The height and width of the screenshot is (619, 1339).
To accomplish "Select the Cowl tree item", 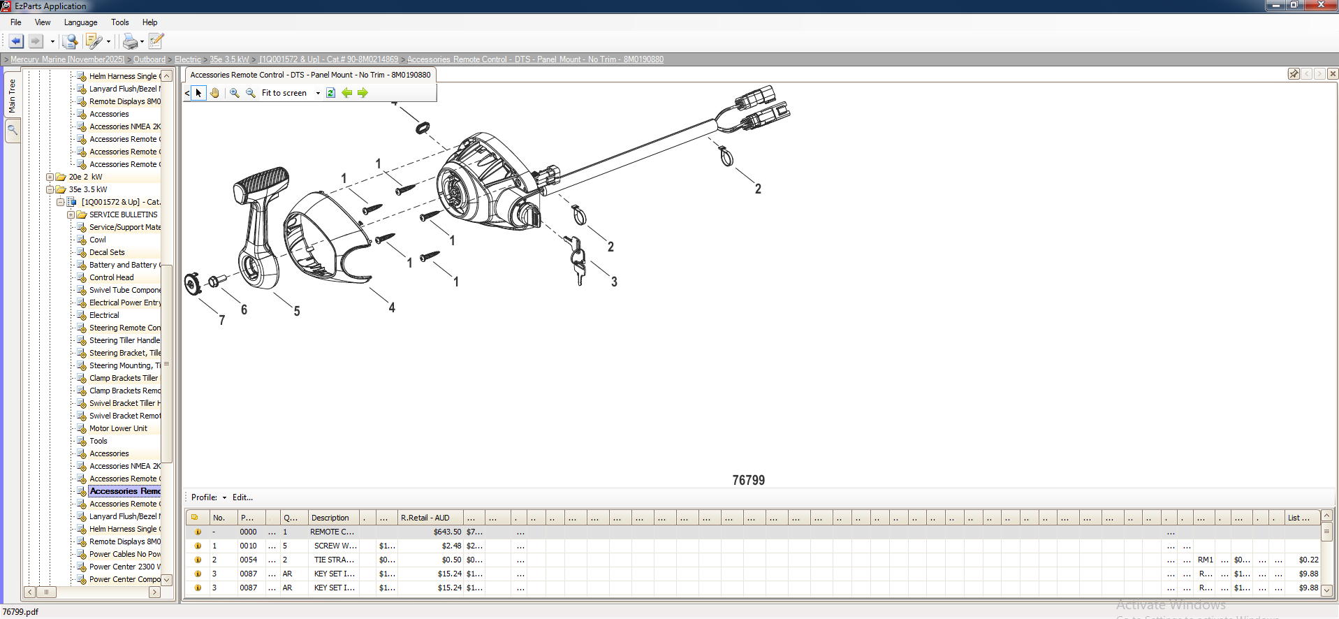I will [x=98, y=240].
